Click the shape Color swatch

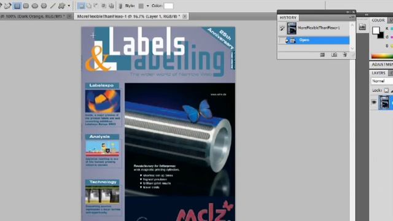pos(168,6)
